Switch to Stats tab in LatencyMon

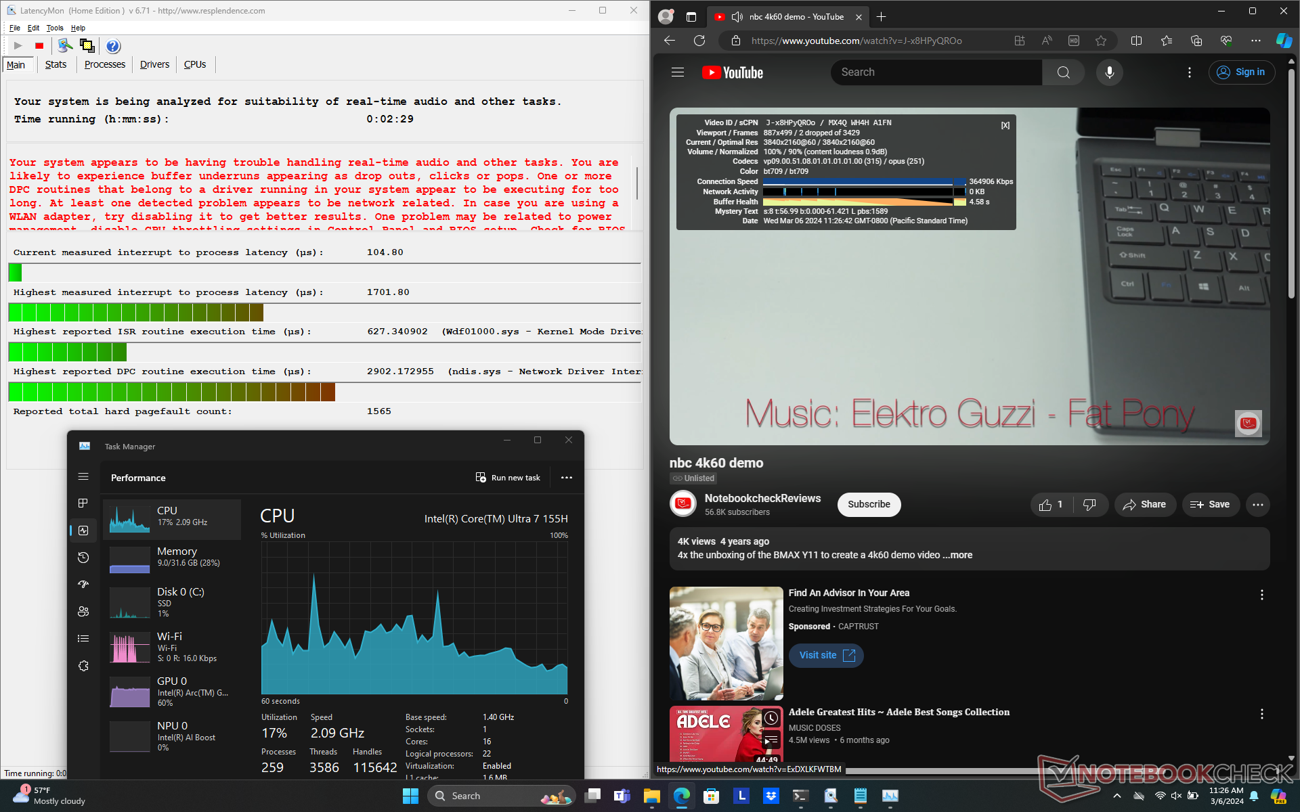(56, 64)
